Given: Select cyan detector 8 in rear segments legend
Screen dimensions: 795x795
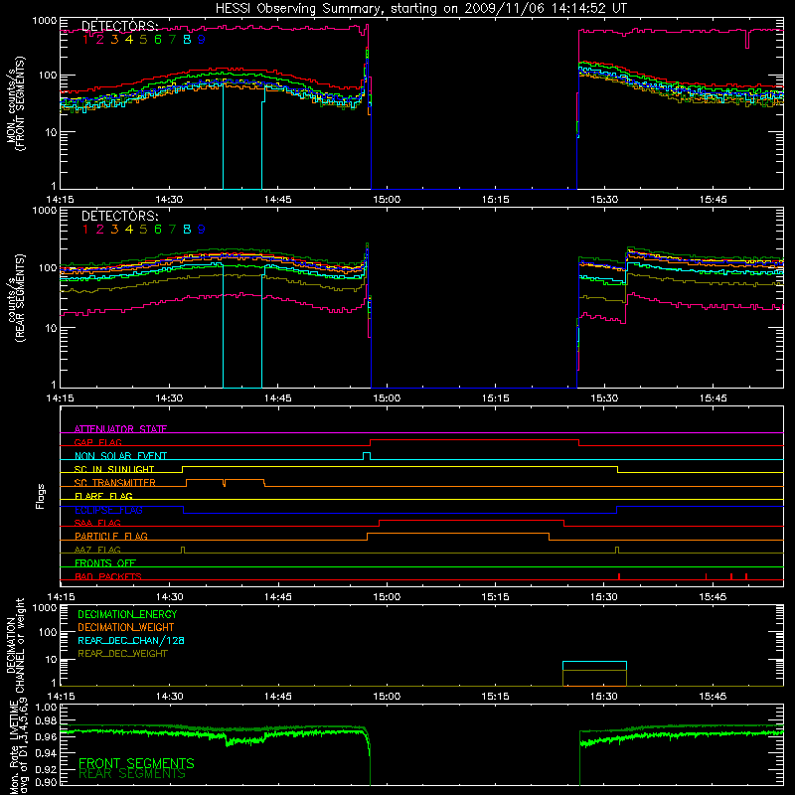Looking at the screenshot, I should [x=187, y=230].
